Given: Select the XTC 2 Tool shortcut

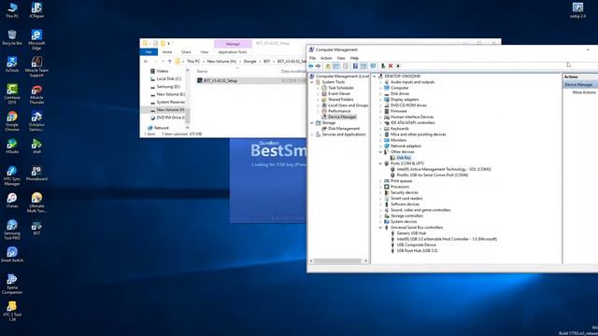Looking at the screenshot, I should click(x=12, y=311).
